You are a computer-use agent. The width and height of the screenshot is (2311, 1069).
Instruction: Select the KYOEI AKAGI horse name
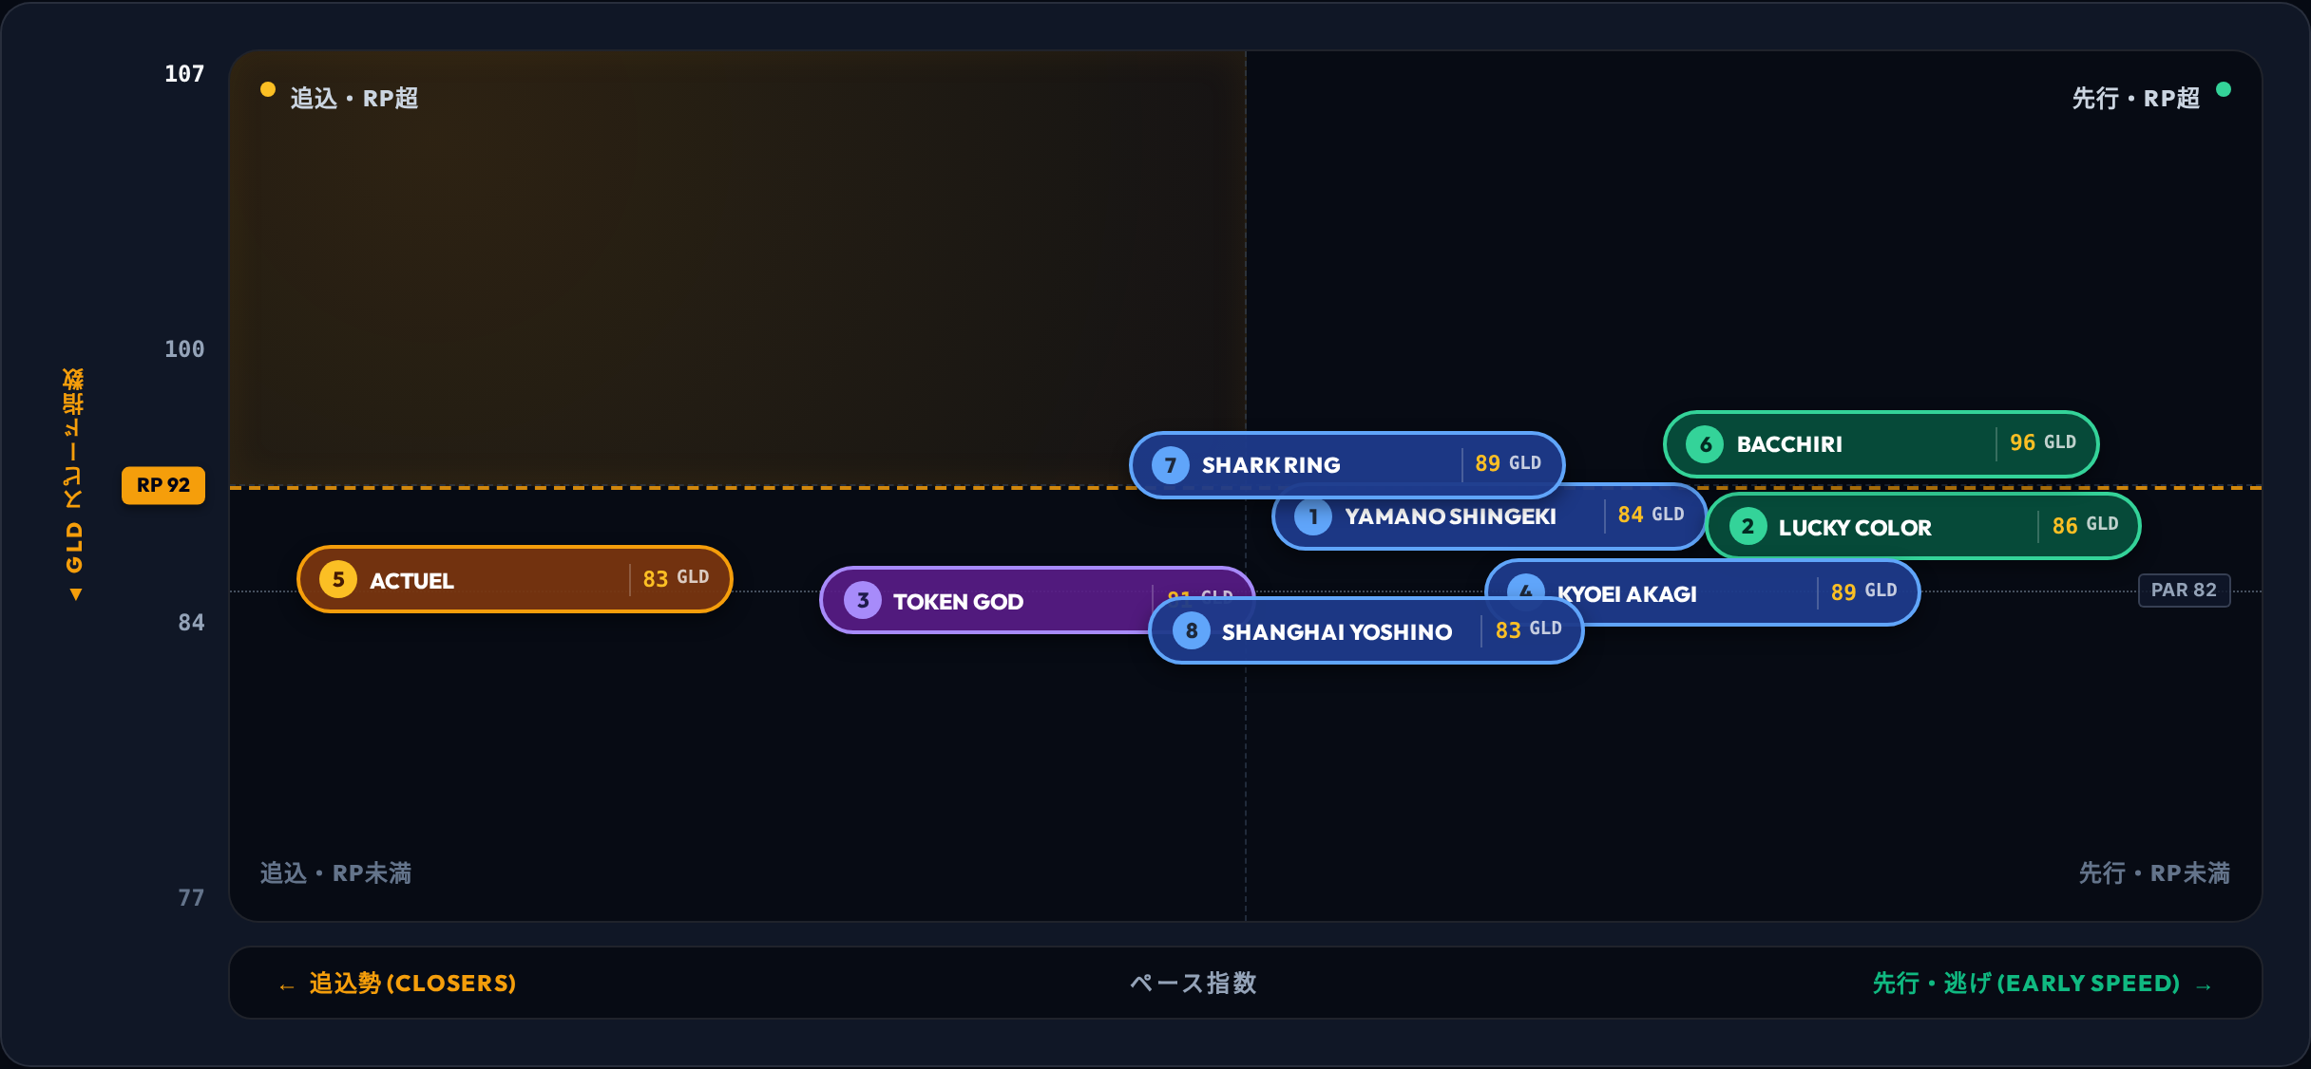click(1627, 594)
